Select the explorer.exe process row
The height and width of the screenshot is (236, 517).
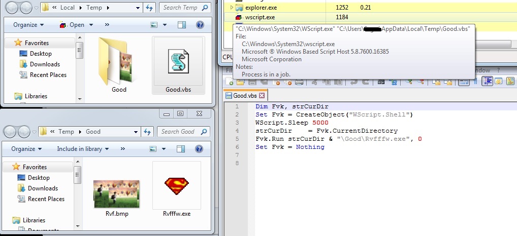tap(370, 7)
